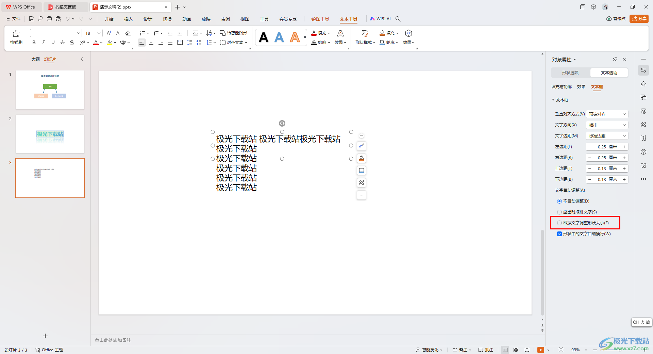Add a new slide with plus button
Viewport: 653px width, 354px height.
[45, 336]
